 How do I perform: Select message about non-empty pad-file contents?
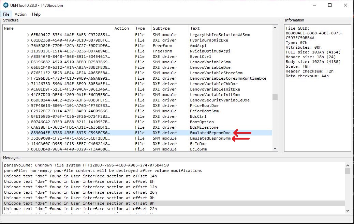pyautogui.click(x=103, y=171)
